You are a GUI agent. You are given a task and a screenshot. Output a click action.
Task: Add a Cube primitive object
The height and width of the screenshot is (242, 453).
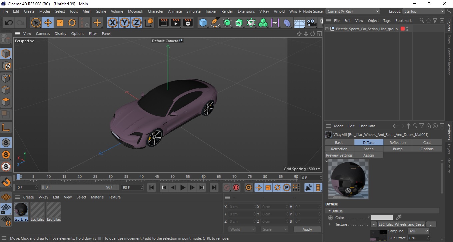point(203,23)
